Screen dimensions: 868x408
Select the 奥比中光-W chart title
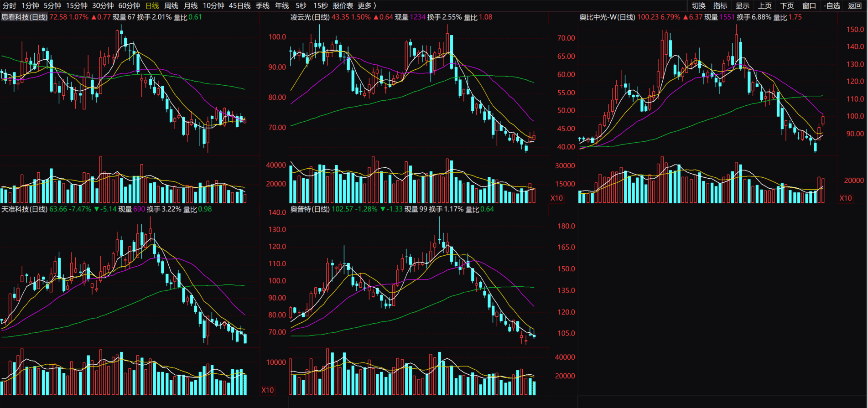(607, 17)
